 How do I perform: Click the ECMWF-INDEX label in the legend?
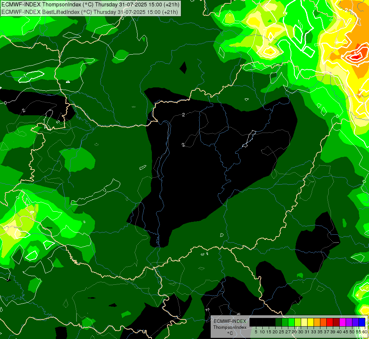pos(230,321)
